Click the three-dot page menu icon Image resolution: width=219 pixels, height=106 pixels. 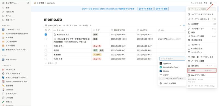215,3
